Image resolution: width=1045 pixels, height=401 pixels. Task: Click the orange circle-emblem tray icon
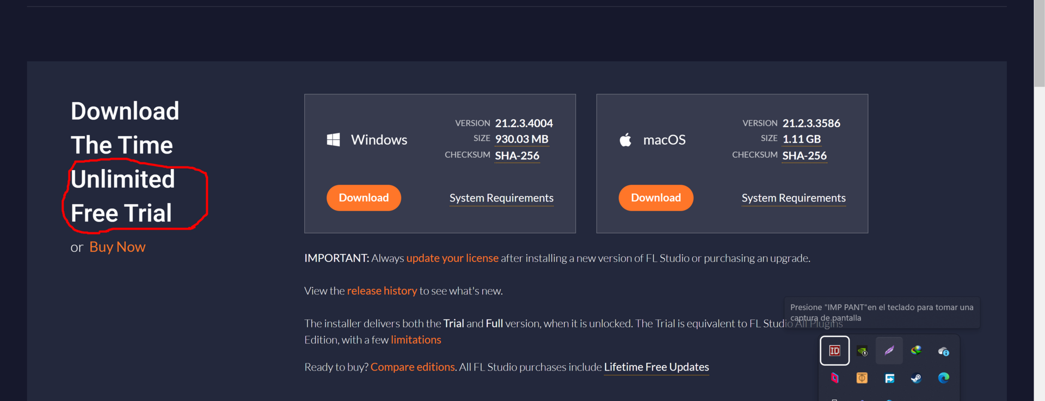(x=862, y=378)
